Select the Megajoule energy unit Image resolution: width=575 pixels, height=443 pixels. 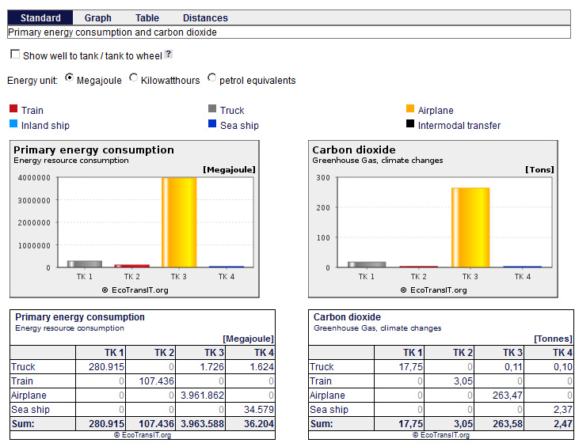tap(69, 78)
